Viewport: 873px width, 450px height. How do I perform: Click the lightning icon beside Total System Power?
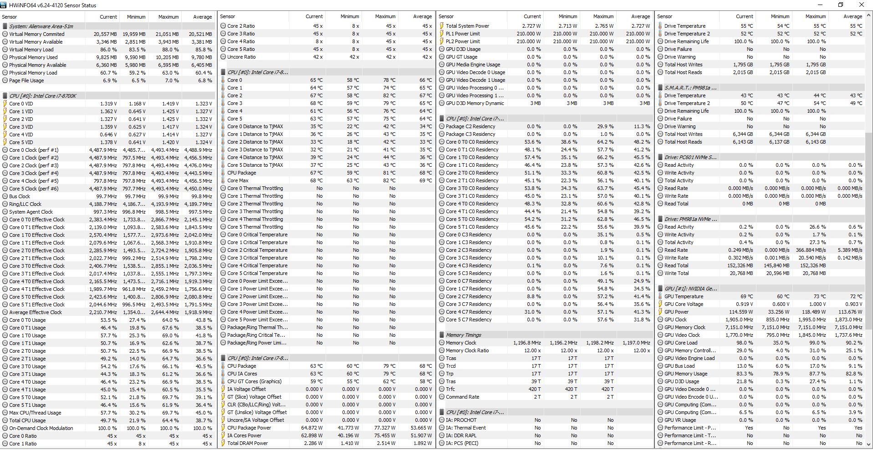point(442,26)
